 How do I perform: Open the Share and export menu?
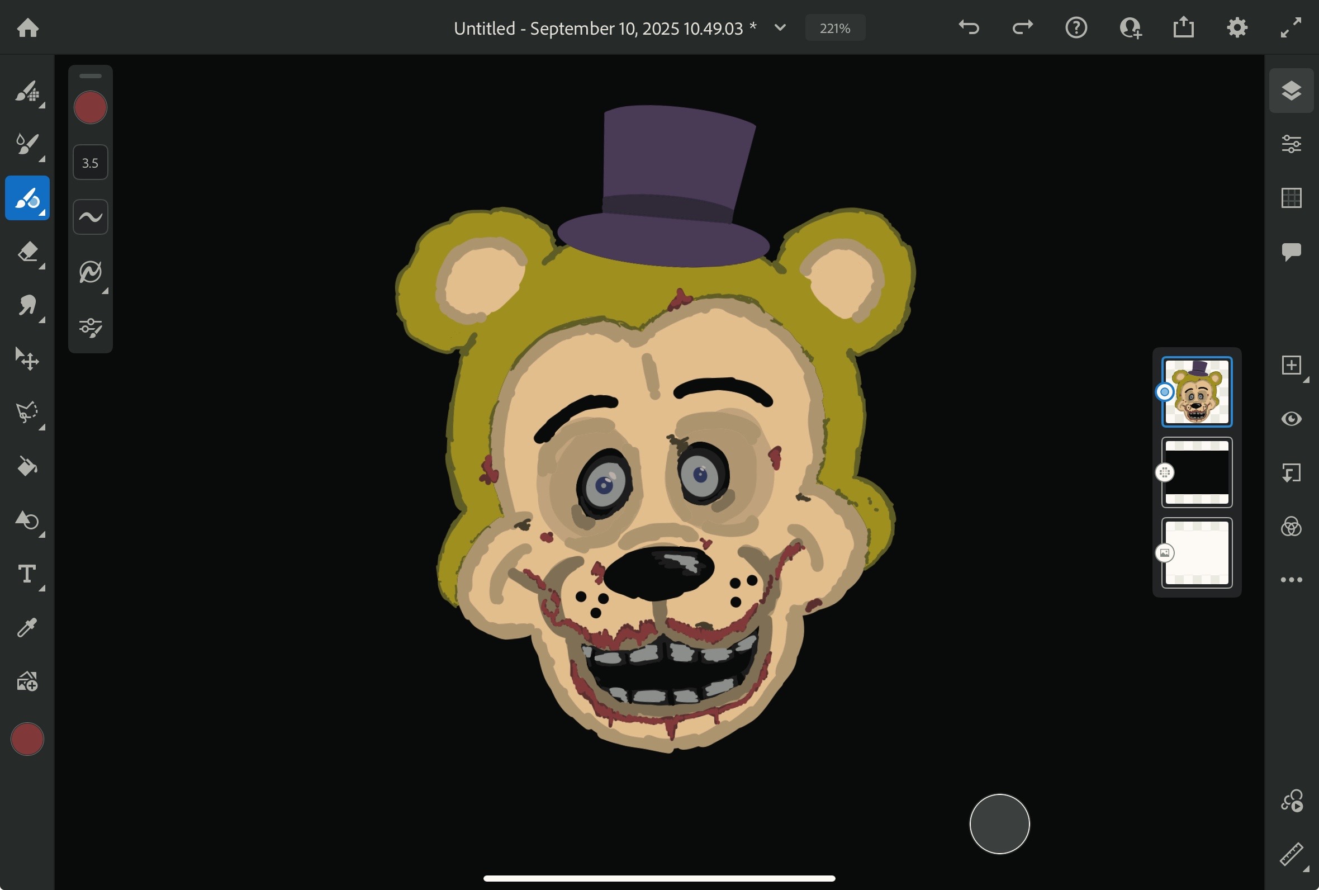[1183, 27]
